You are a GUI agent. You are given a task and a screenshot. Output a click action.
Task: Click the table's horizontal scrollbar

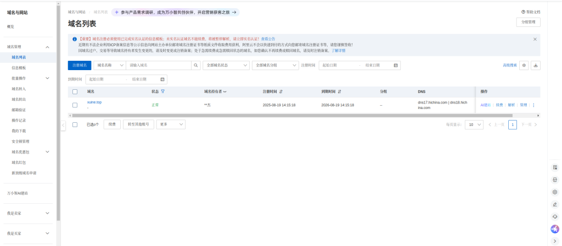pos(291,116)
